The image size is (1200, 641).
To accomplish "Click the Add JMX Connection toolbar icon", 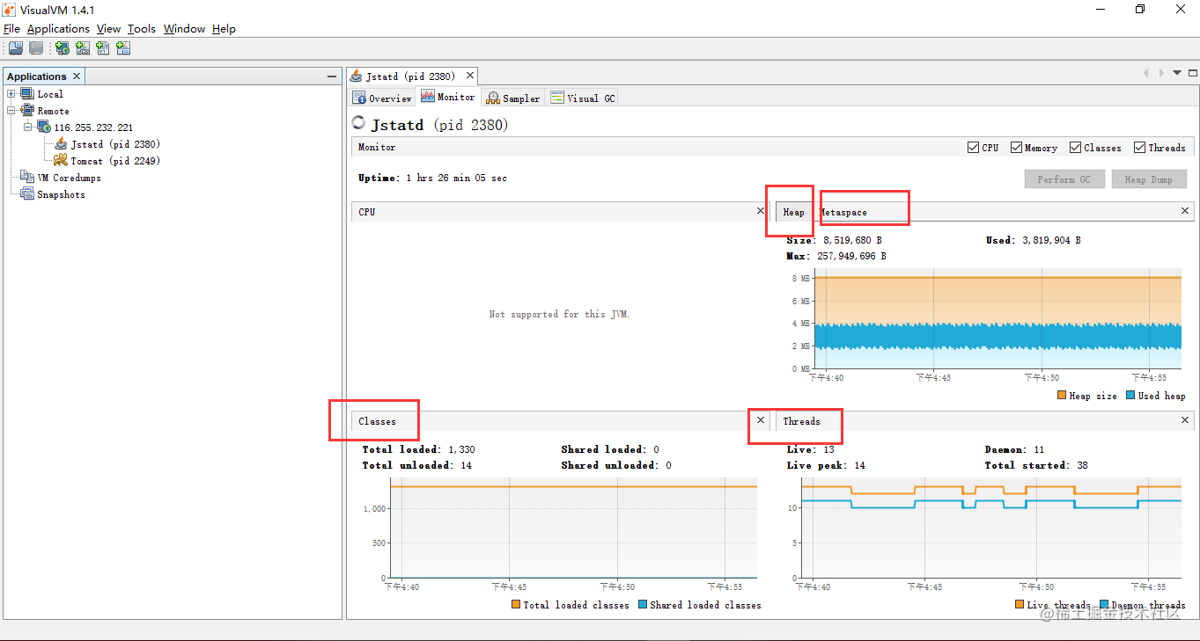I will point(83,48).
